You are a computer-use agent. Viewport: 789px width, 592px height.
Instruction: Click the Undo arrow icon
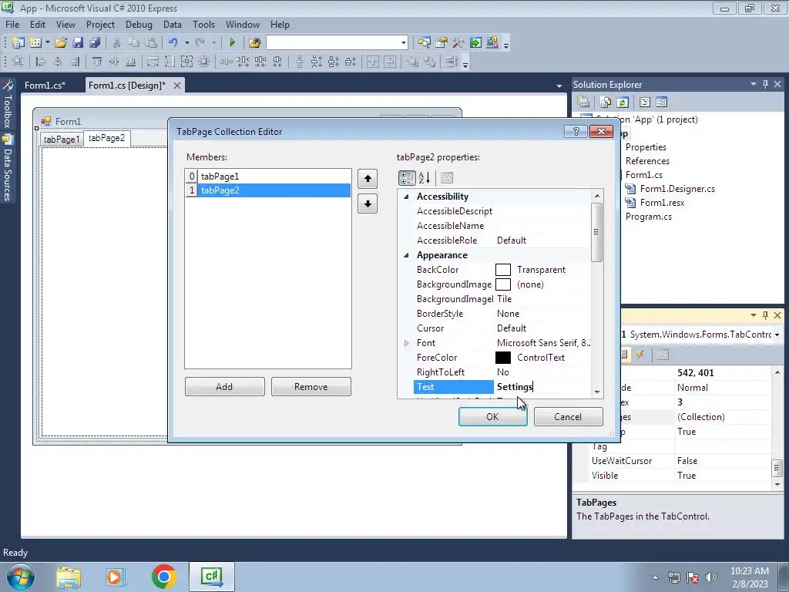173,43
